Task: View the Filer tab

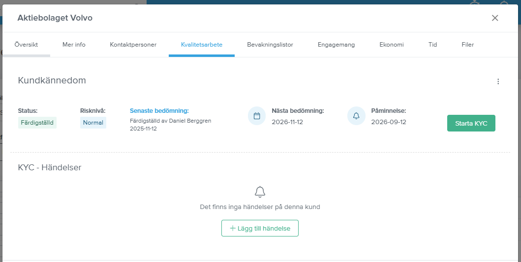Action: coord(467,45)
